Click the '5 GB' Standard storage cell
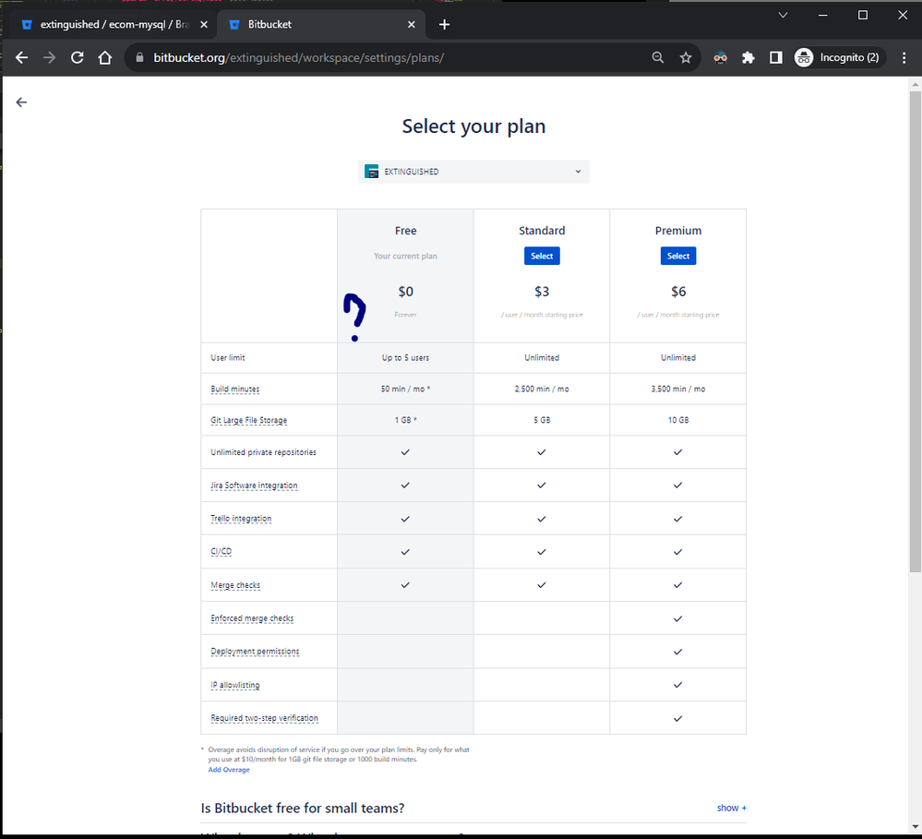This screenshot has height=839, width=922. (542, 420)
